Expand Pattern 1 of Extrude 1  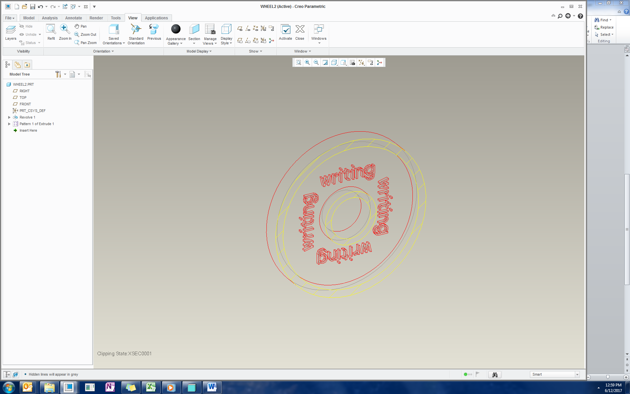9,124
